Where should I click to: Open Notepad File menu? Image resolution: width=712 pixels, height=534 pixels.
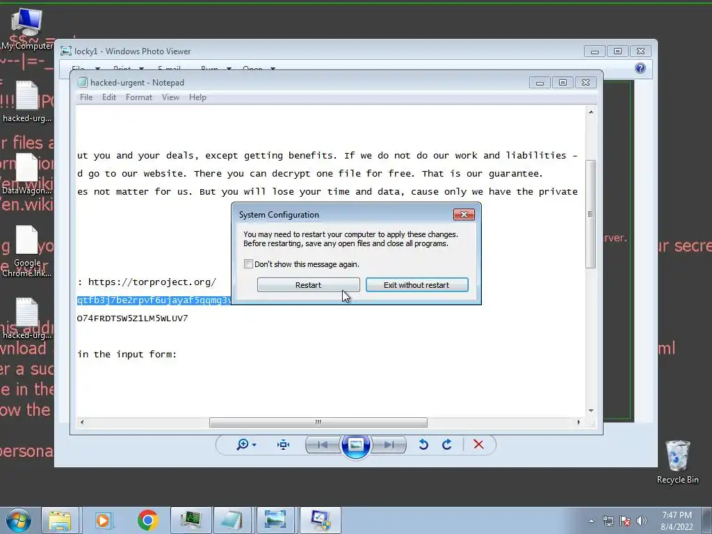pos(86,97)
